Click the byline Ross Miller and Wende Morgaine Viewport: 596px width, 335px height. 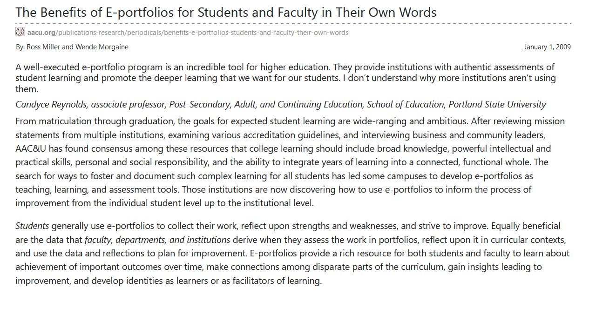coord(72,47)
